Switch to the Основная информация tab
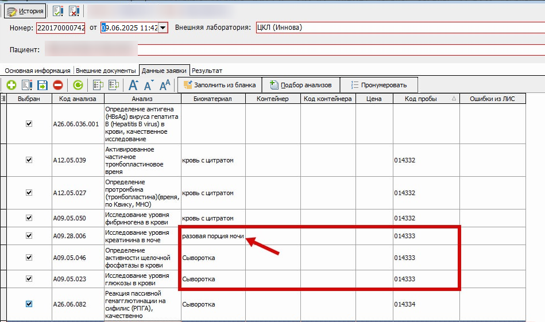The image size is (545, 322). 37,71
